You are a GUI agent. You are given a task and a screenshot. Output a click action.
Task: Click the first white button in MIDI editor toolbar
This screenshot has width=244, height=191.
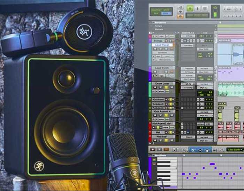click(x=153, y=149)
